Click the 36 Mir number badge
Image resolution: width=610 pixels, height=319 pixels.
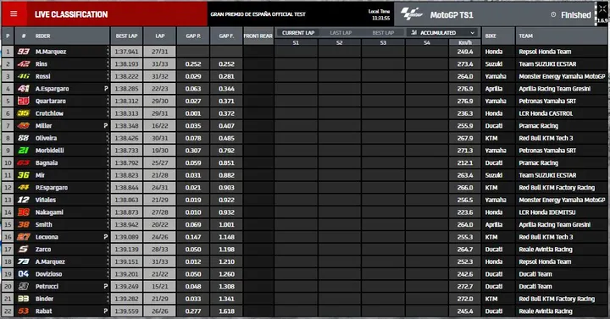[24, 175]
